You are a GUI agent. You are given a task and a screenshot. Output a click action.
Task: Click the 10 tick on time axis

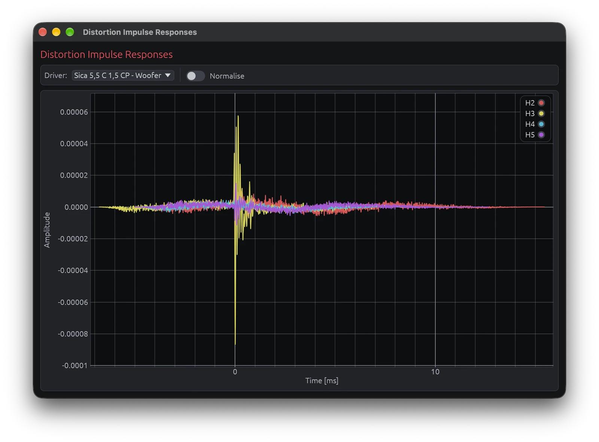435,372
